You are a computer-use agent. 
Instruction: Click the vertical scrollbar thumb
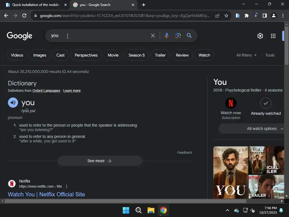286,45
